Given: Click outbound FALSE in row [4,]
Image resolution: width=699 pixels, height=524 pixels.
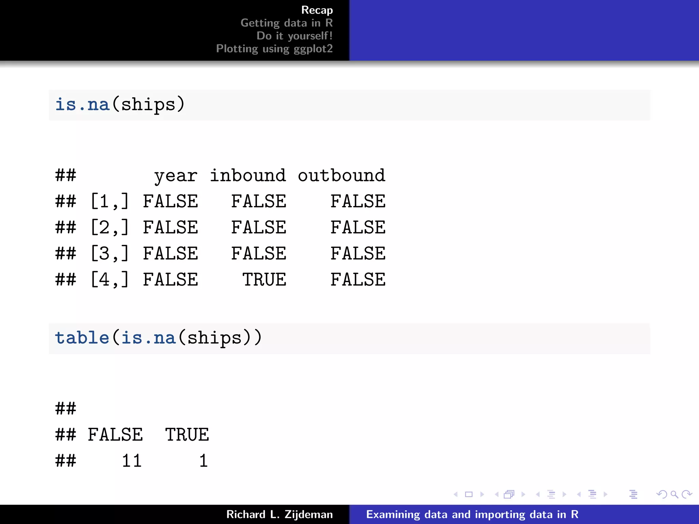Looking at the screenshot, I should tap(358, 279).
